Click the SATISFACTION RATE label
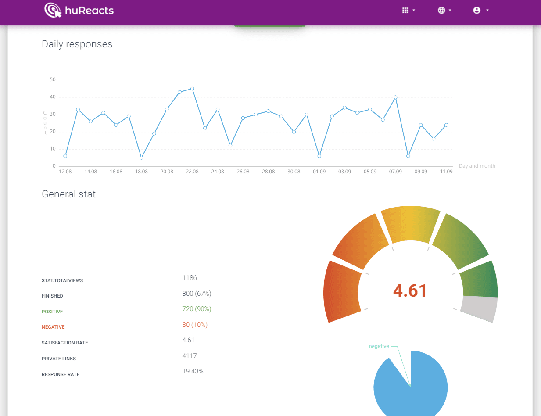 click(65, 343)
